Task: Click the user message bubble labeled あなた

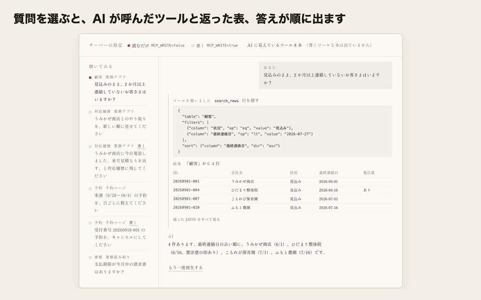Action: pyautogui.click(x=326, y=75)
